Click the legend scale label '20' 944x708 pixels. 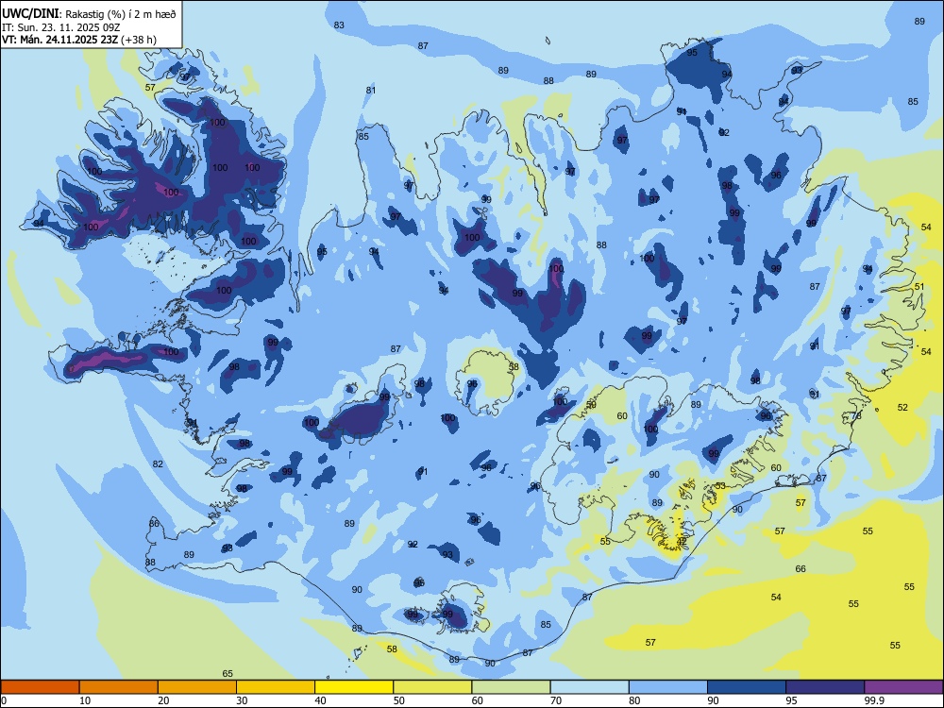pos(163,700)
